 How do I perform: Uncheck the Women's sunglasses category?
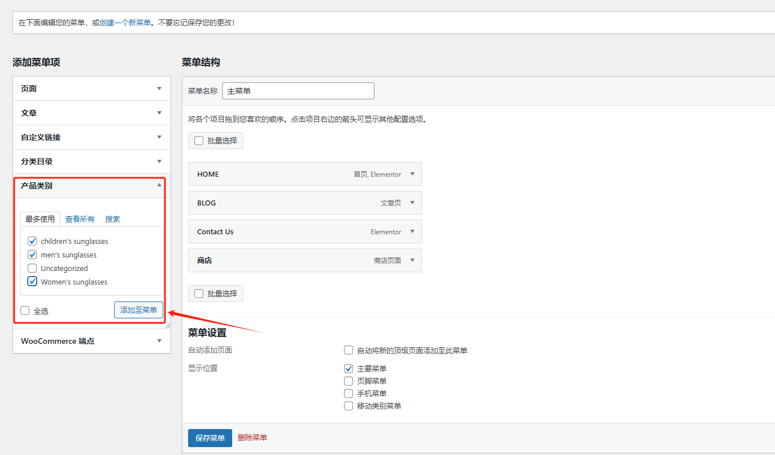[32, 281]
